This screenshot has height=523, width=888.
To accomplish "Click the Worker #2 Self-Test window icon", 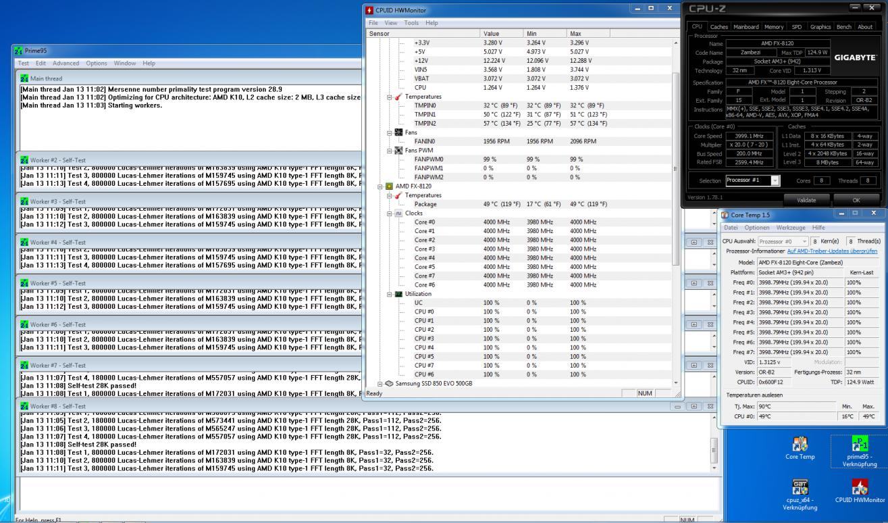I will point(25,160).
